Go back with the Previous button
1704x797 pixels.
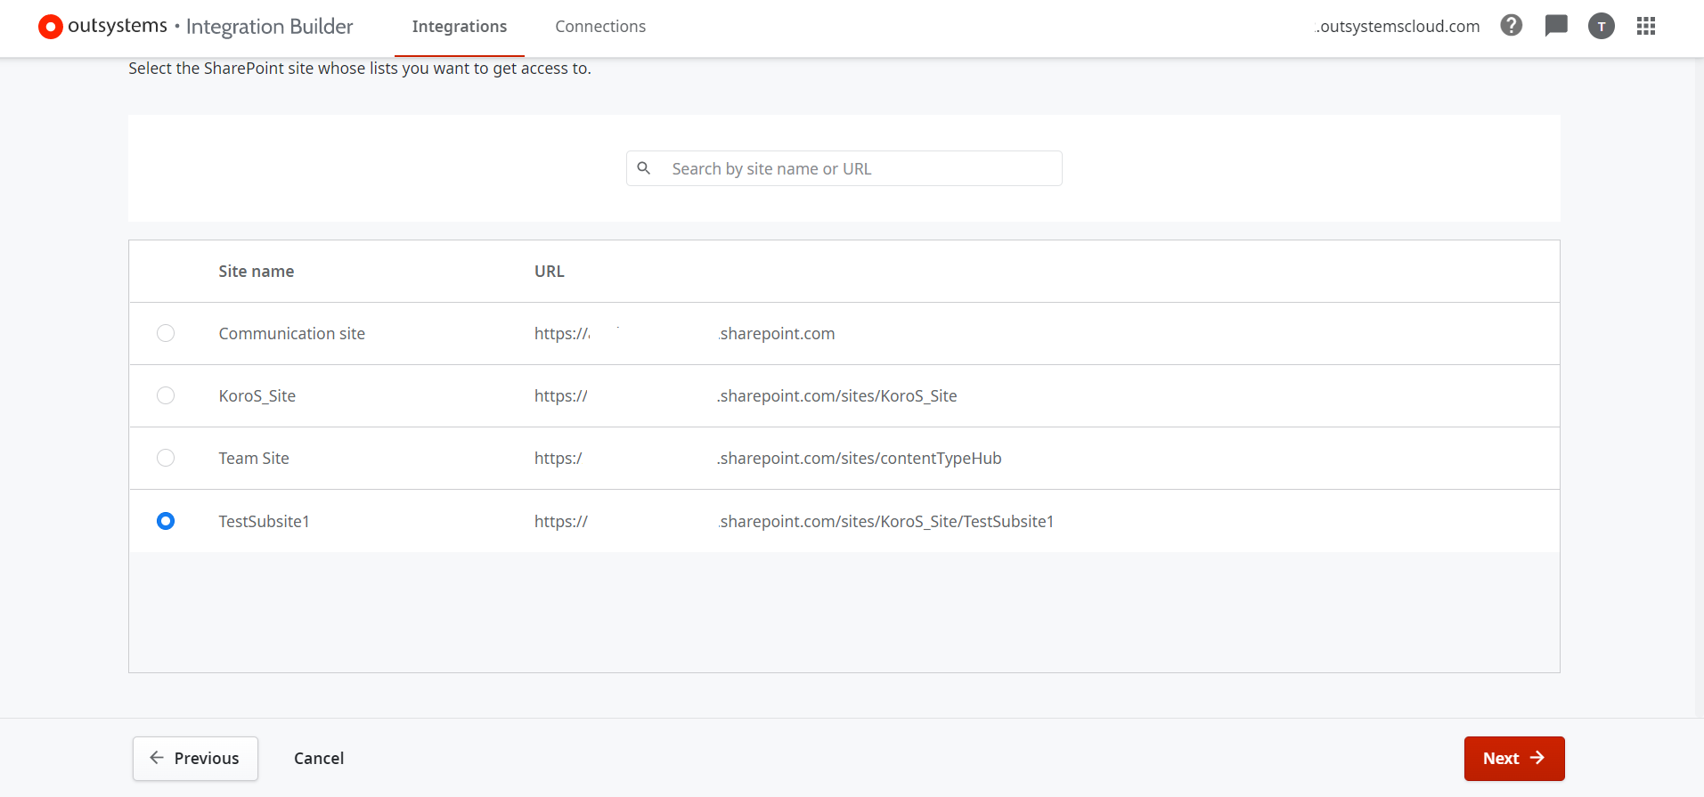195,759
